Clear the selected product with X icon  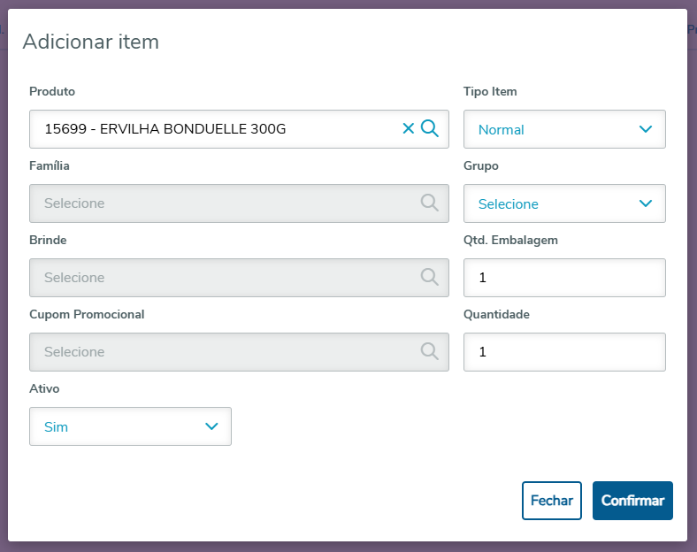(x=408, y=129)
